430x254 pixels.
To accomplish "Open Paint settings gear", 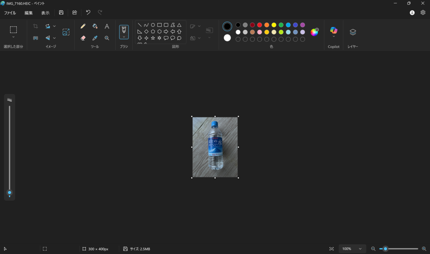I will [423, 13].
